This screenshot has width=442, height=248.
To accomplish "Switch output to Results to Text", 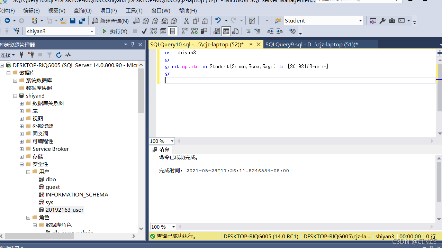I will pos(217,31).
